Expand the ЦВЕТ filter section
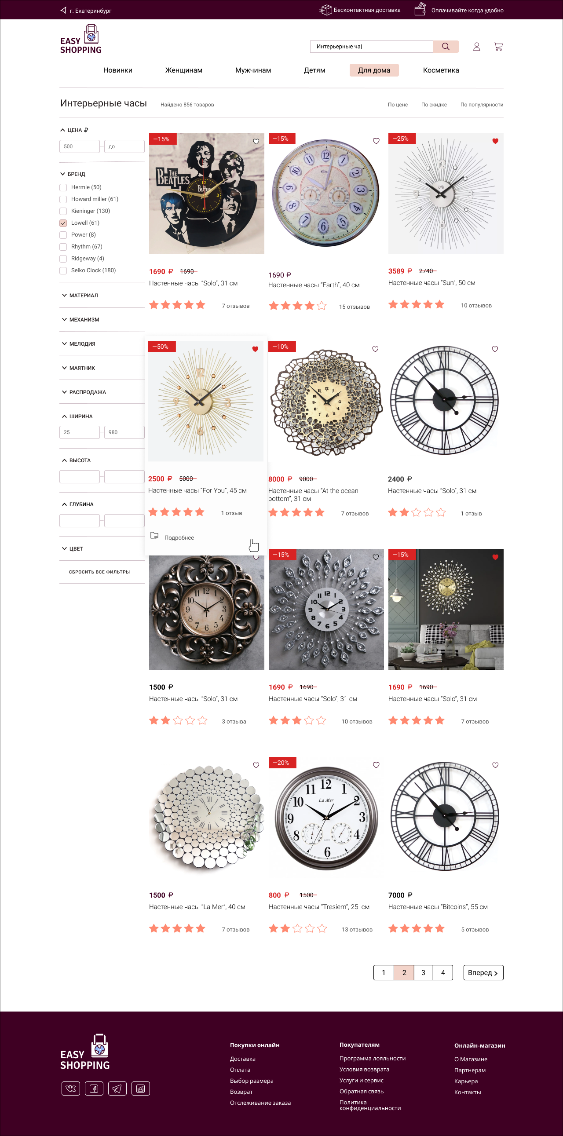 (x=72, y=549)
